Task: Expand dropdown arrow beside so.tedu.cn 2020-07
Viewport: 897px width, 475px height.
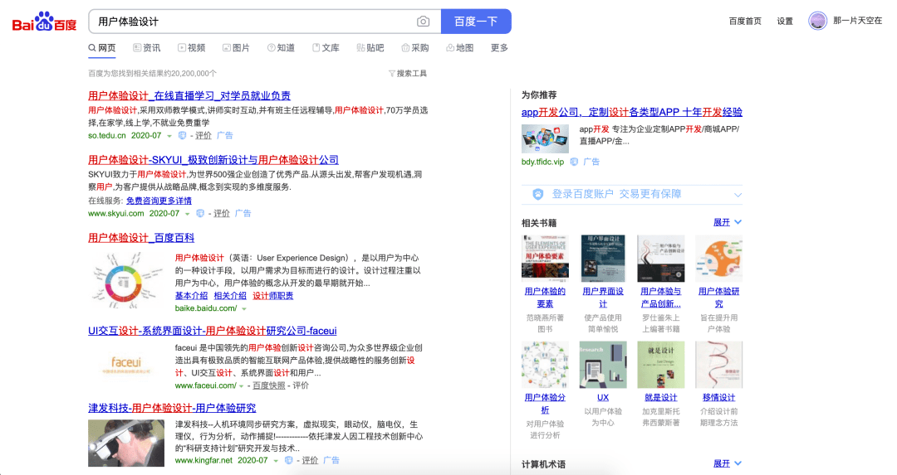Action: click(169, 137)
